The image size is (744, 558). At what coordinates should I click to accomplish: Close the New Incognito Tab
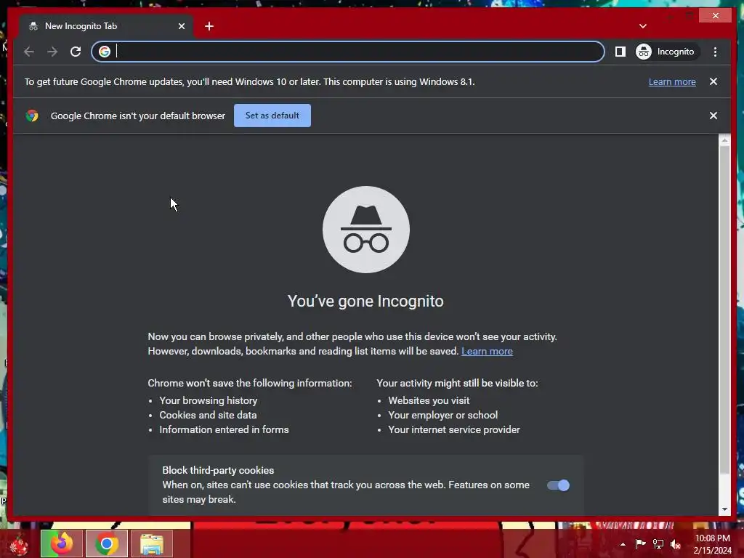181,26
